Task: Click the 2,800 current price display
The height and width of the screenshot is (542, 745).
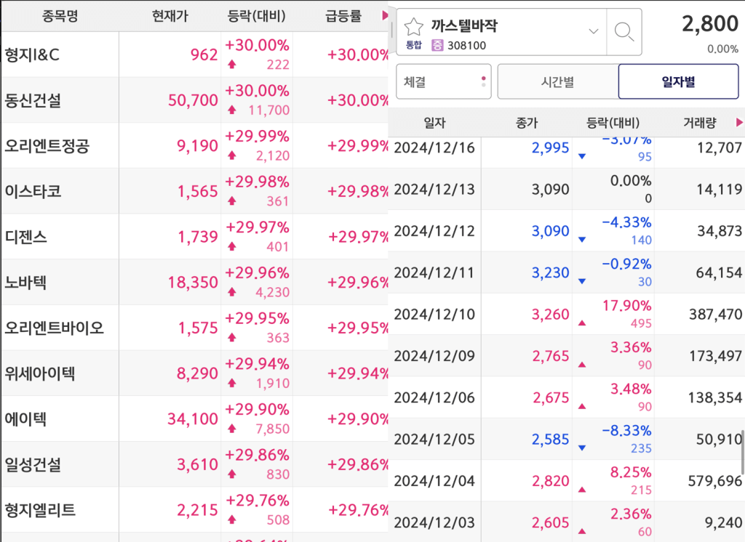Action: tap(710, 24)
